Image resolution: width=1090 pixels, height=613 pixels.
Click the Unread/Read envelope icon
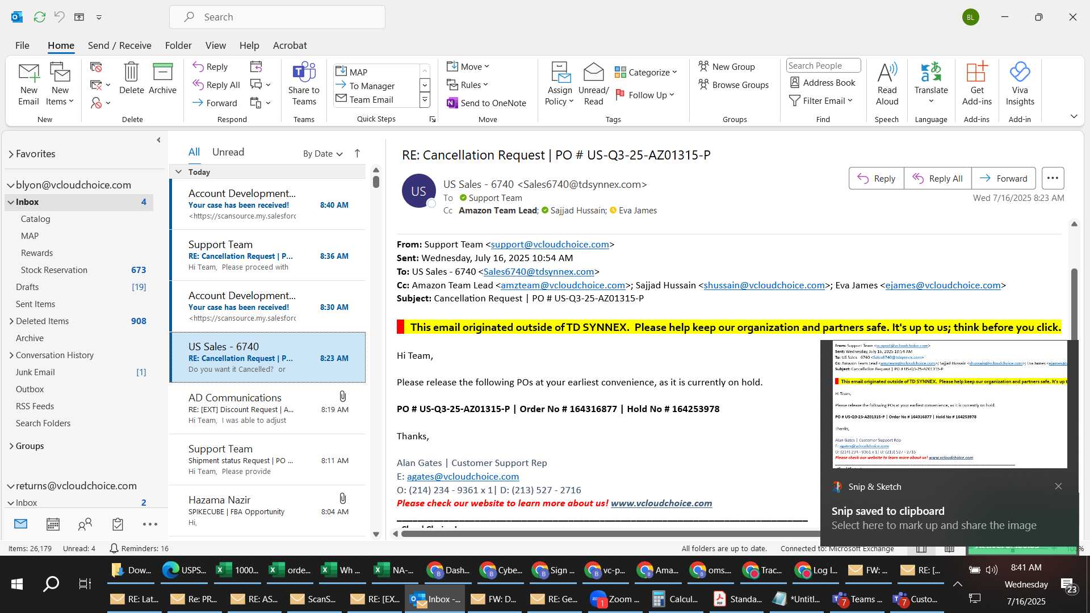coord(593,84)
